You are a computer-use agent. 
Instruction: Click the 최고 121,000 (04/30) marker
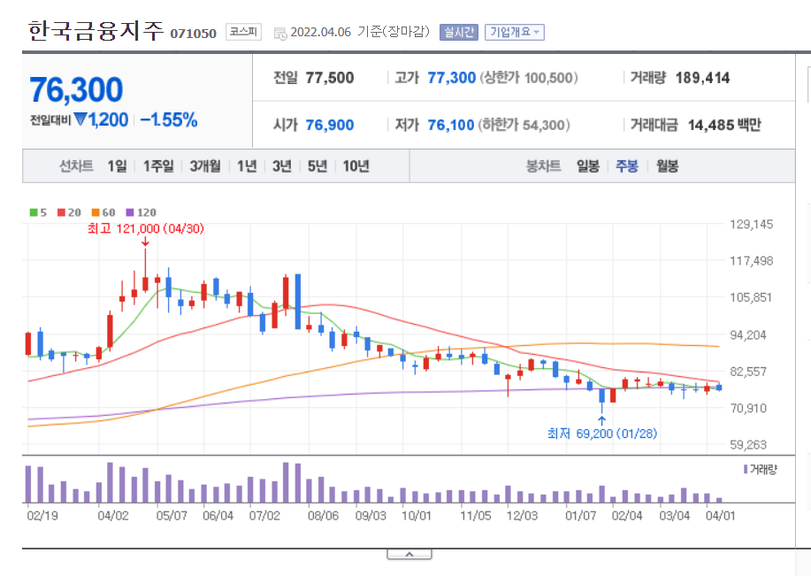(x=145, y=228)
